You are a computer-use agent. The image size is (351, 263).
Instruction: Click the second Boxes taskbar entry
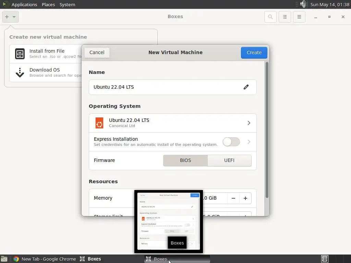pos(177,259)
